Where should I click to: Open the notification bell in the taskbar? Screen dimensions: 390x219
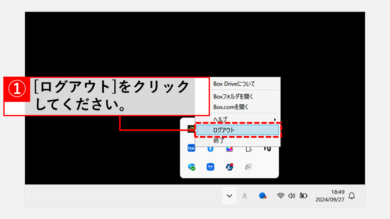click(x=352, y=196)
